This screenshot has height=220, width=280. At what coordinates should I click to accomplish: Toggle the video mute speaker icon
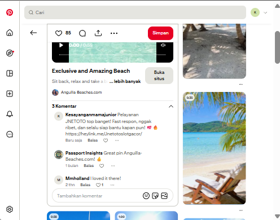click(x=163, y=45)
